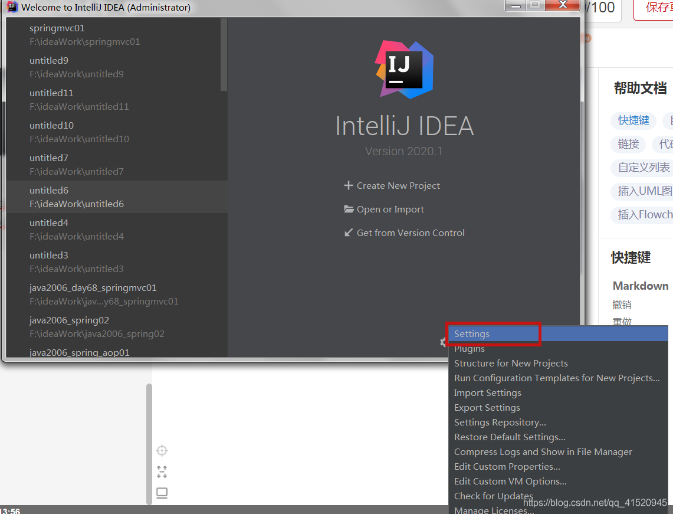Click the arrow icon beside Get from Version Control
This screenshot has width=673, height=514.
pos(349,233)
